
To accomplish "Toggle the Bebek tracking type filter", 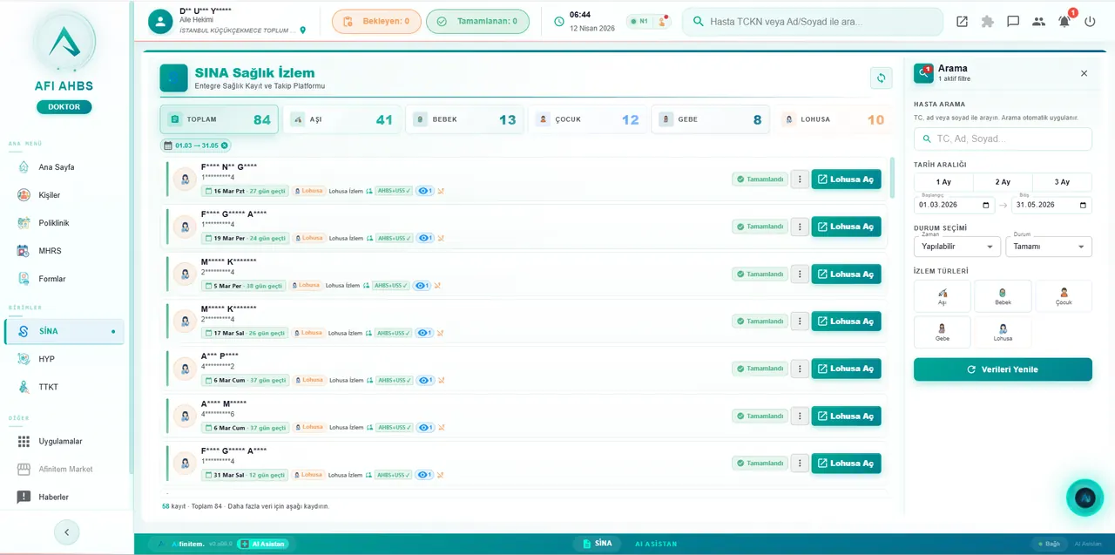I will click(x=1003, y=296).
